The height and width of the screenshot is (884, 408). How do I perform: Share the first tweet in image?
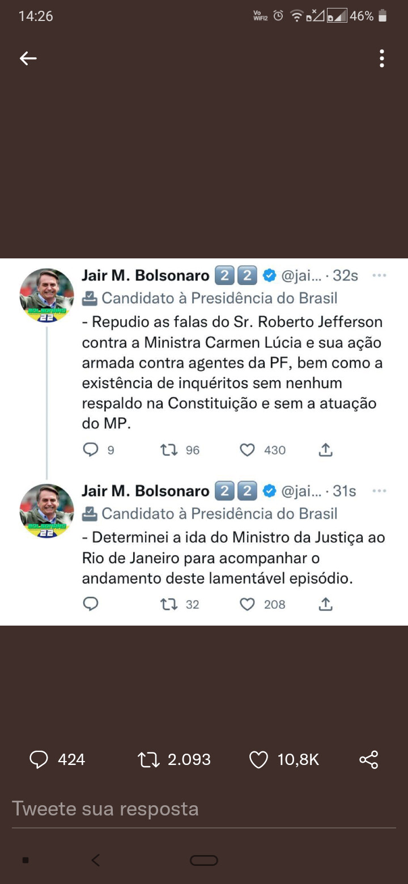pos(325,450)
